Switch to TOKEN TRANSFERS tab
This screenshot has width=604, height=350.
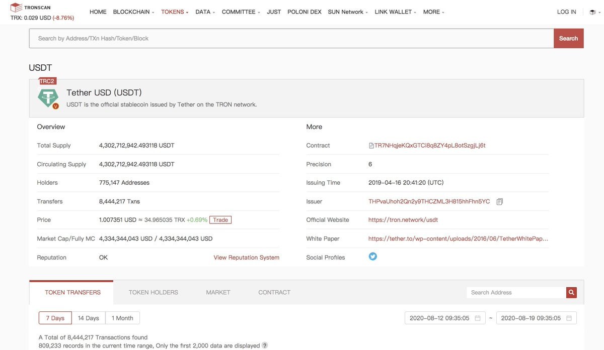(x=72, y=292)
